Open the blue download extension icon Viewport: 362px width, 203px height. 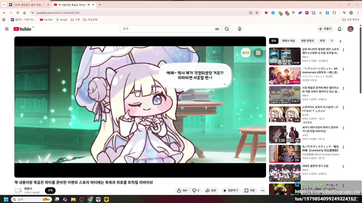(x=327, y=13)
